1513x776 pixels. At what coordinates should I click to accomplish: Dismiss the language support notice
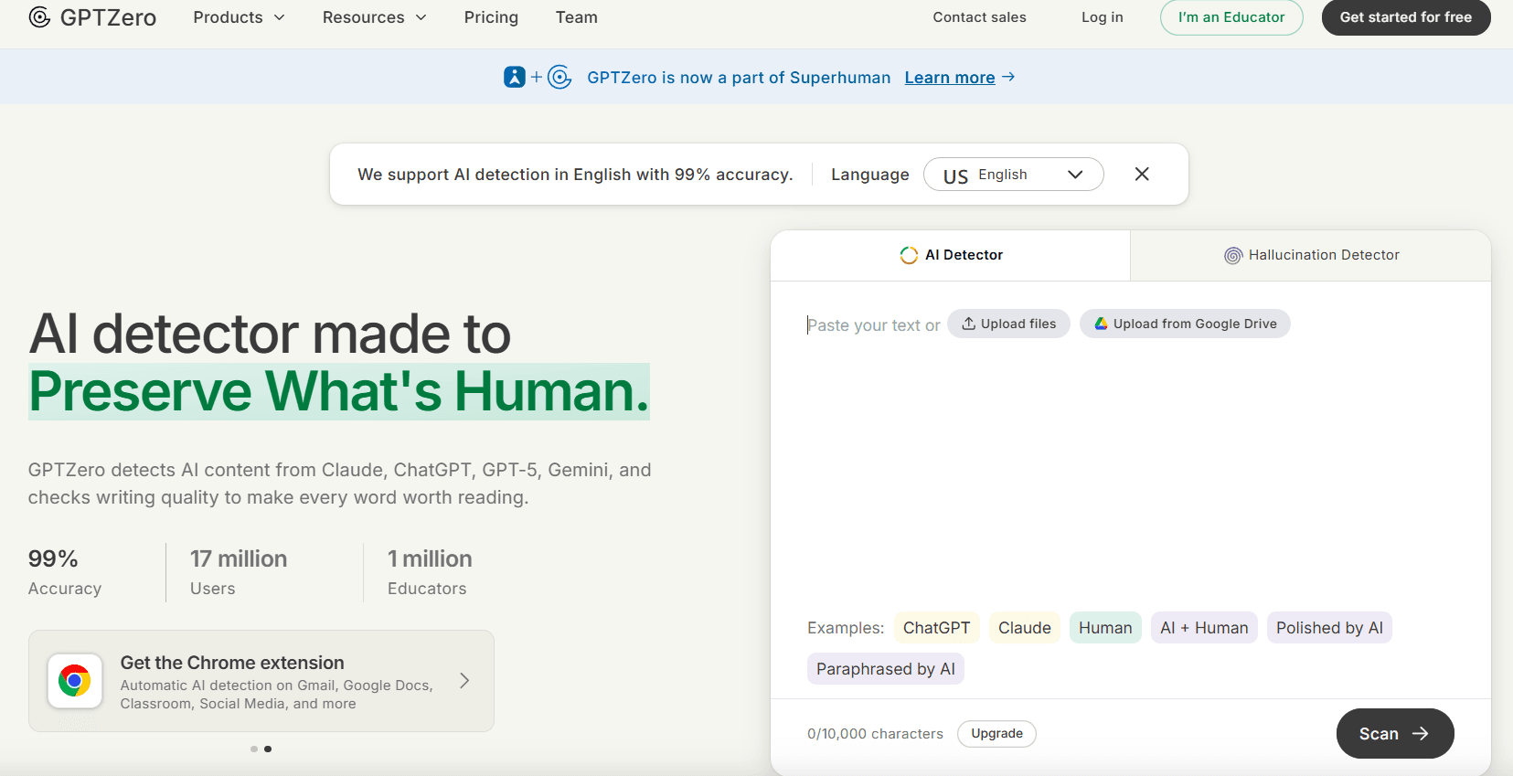(1142, 174)
